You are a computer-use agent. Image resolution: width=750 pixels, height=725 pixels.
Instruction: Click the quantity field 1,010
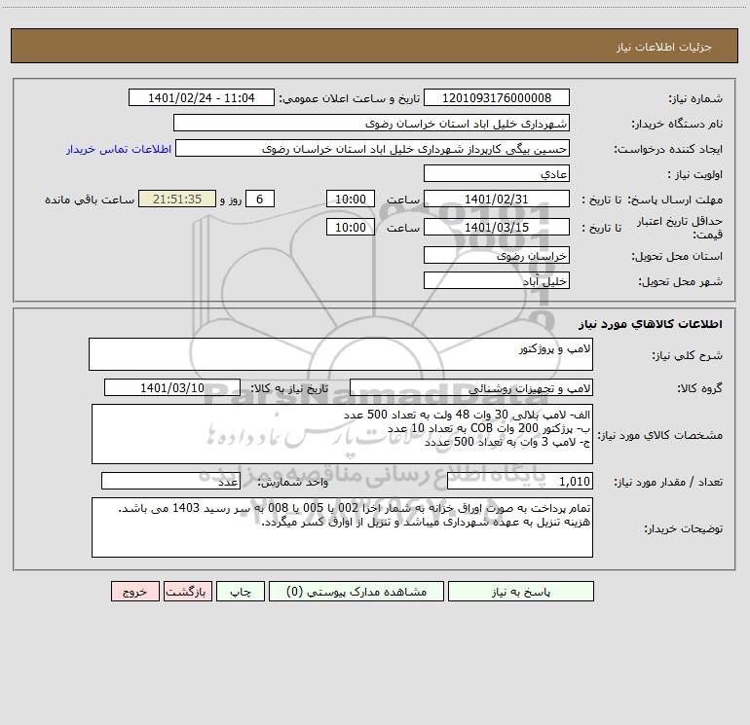(x=520, y=481)
